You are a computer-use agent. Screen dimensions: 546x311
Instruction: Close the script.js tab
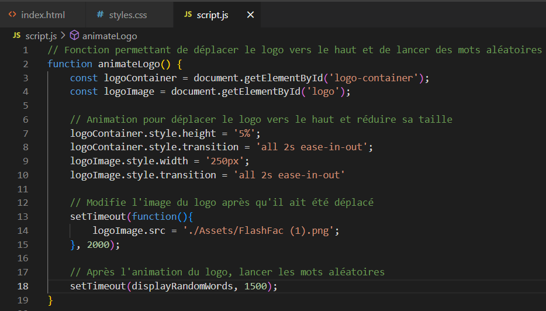(250, 15)
